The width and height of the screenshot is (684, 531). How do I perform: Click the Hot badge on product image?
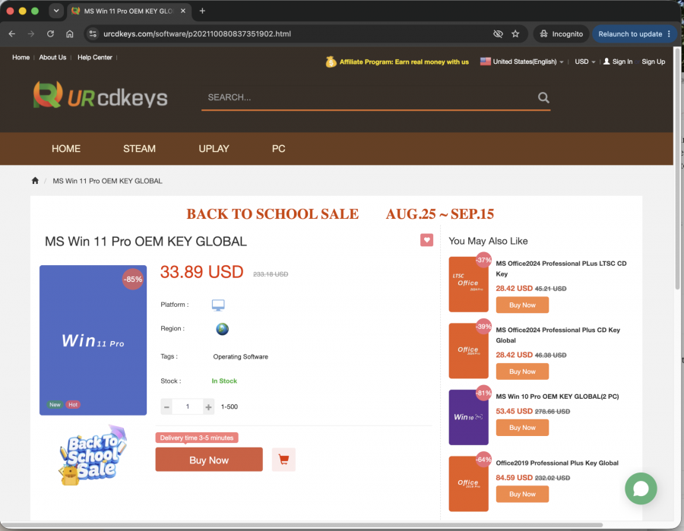click(73, 405)
